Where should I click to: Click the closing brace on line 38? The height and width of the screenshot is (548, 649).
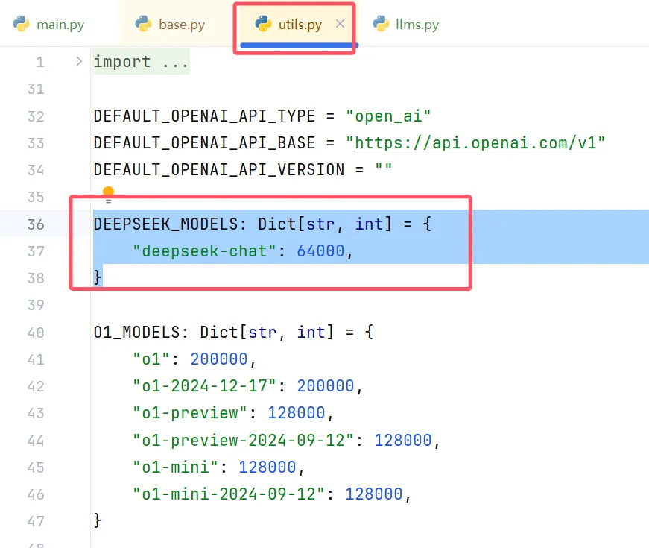point(98,277)
